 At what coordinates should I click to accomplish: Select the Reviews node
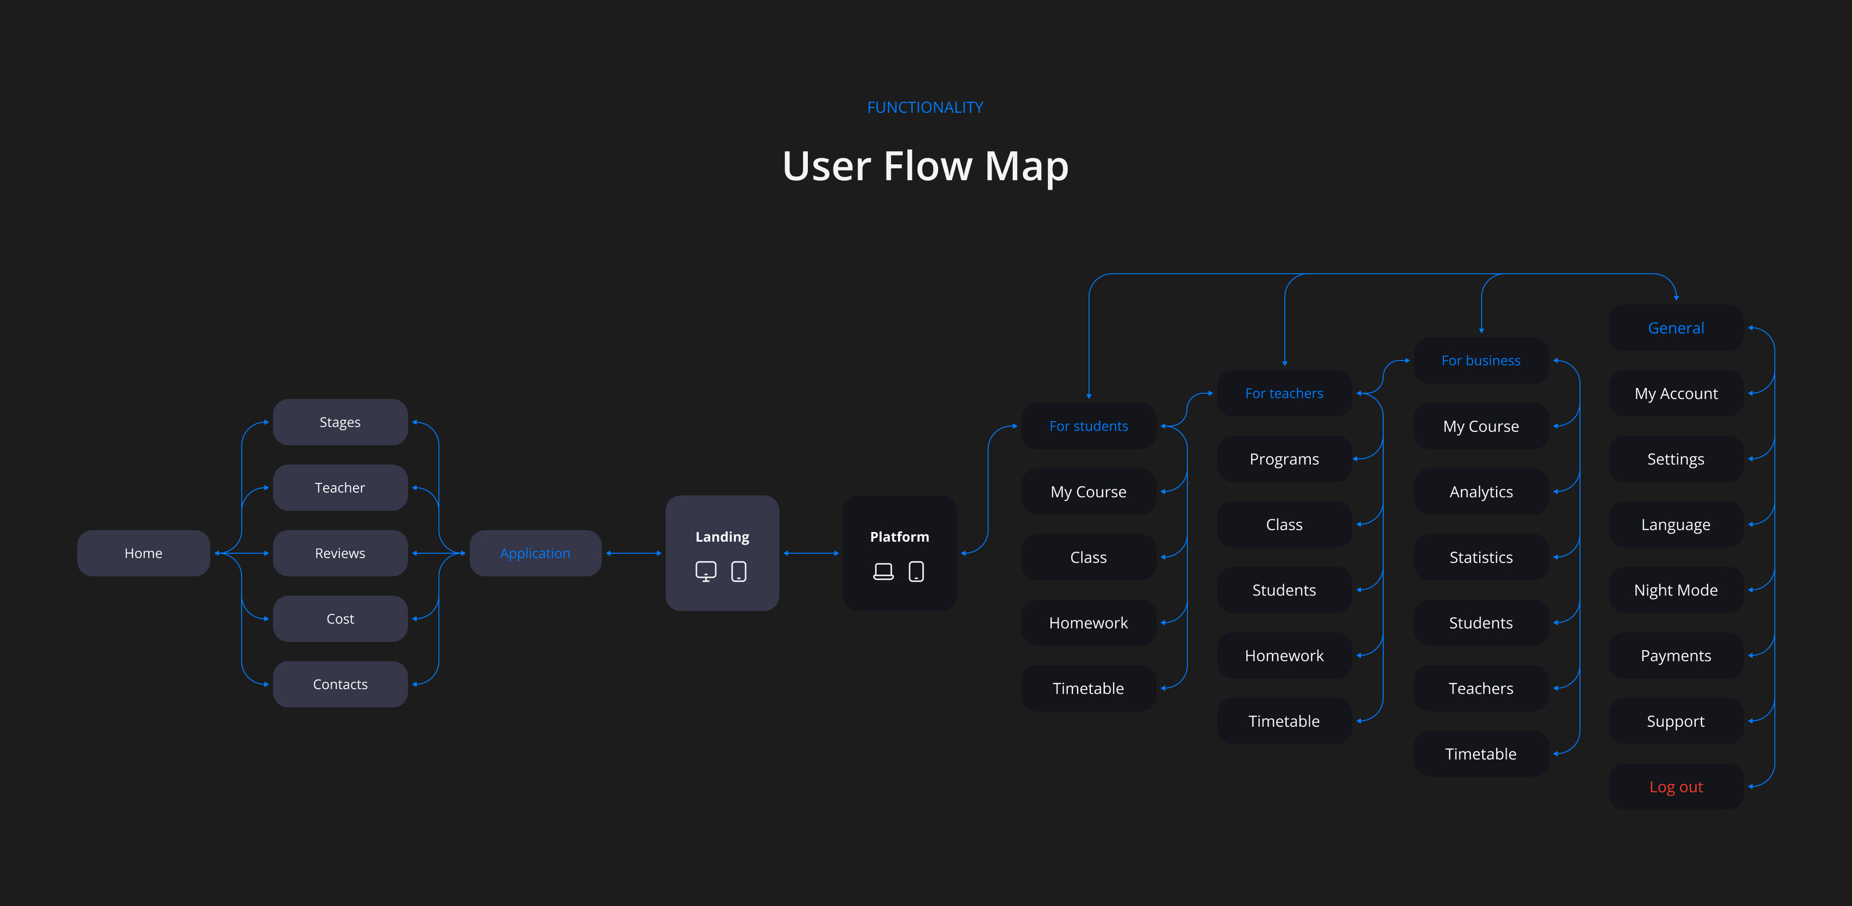pyautogui.click(x=340, y=553)
